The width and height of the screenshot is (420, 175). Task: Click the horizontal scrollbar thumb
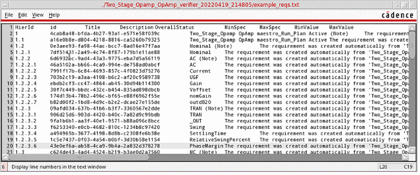(x=78, y=157)
